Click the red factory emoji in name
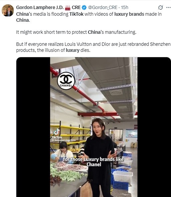The height and width of the screenshot is (197, 171). (68, 8)
